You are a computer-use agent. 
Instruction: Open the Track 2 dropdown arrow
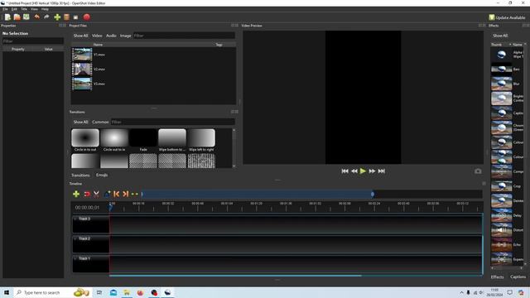[75, 238]
